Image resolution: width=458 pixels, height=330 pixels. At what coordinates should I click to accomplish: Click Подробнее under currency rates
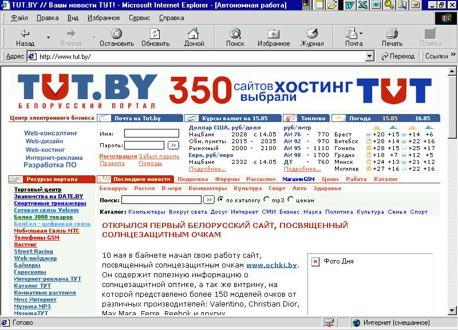point(207,169)
